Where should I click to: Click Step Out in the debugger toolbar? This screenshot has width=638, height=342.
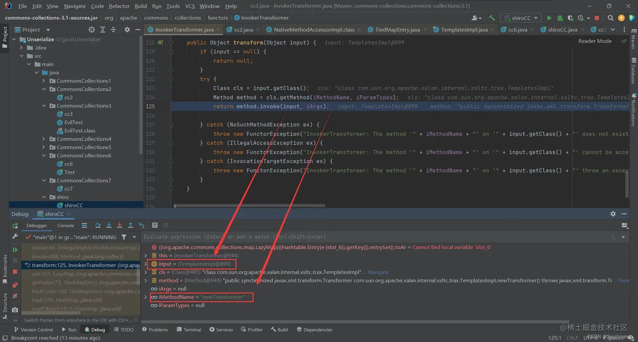130,225
